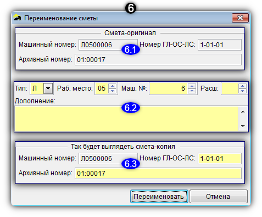The width and height of the screenshot is (262, 217).
Task: Click the application icon in title bar
Action: pyautogui.click(x=18, y=18)
